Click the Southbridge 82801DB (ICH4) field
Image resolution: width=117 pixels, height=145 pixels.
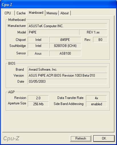[65, 46]
